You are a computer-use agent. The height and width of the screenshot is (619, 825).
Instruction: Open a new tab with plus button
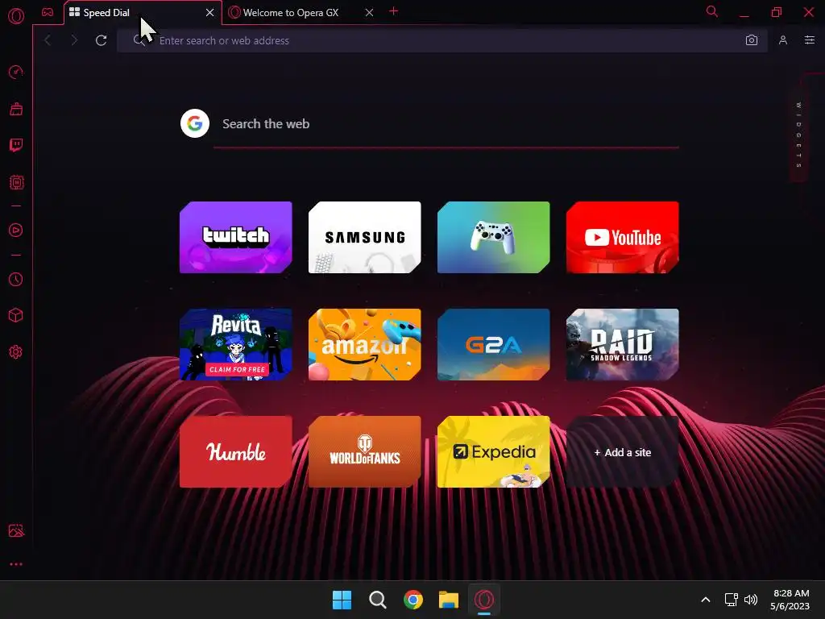393,11
